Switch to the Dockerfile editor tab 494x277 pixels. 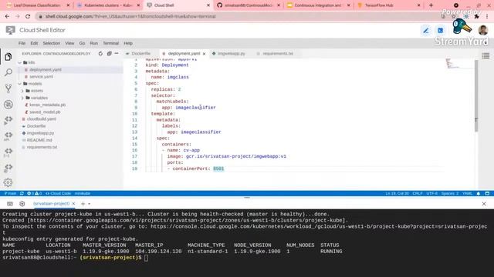coord(140,54)
